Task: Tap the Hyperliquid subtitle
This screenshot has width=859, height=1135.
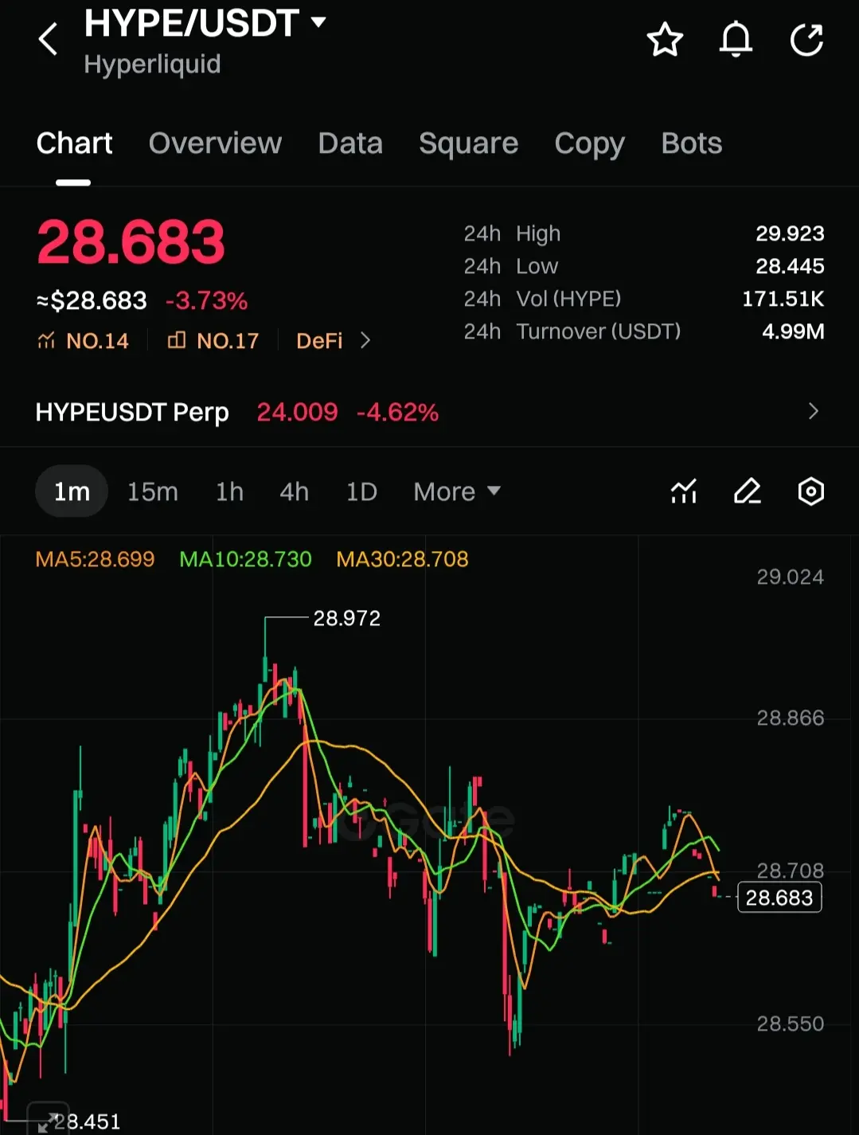Action: click(152, 65)
